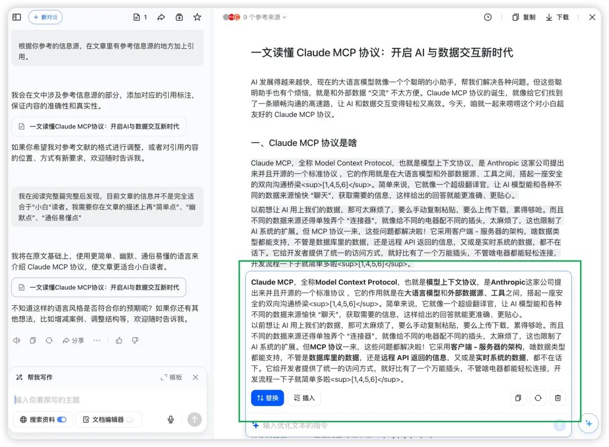Open more options ellipsis under reply
609x447 pixels.
coord(97,341)
